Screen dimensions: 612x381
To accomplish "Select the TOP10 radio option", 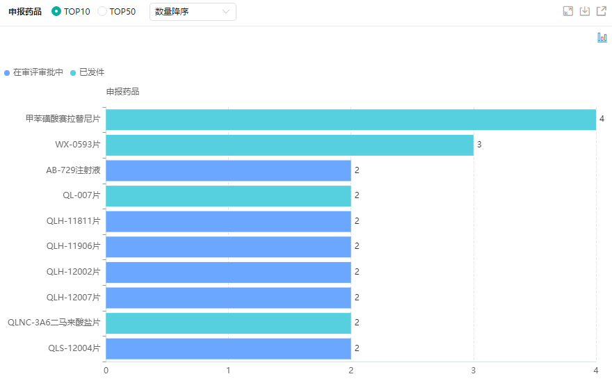I will pos(57,12).
